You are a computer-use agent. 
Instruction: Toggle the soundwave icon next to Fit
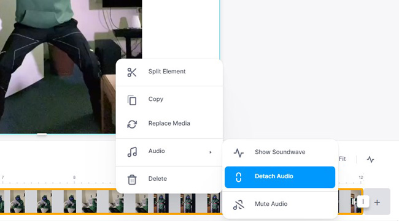[370, 159]
